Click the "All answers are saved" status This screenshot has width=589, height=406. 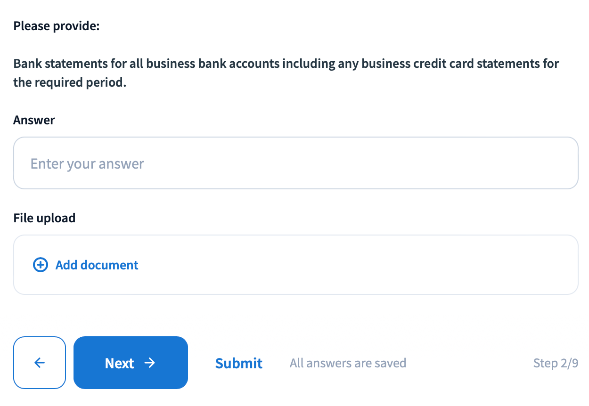coord(348,363)
